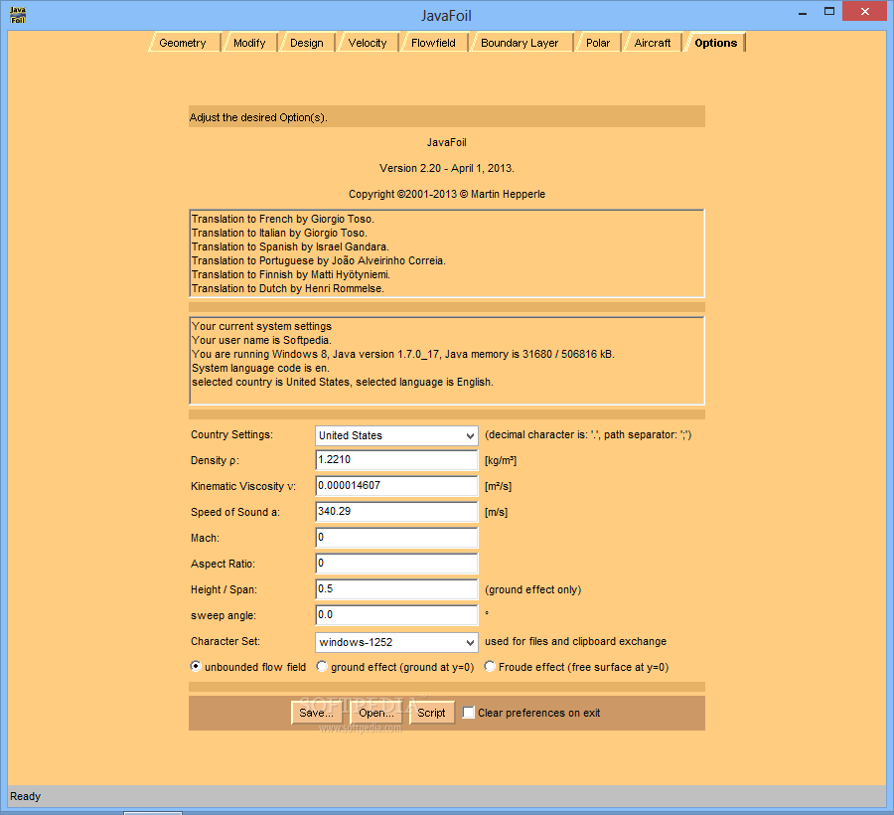
Task: Click 'Your user name is Softpedia' line
Action: pyautogui.click(x=261, y=340)
